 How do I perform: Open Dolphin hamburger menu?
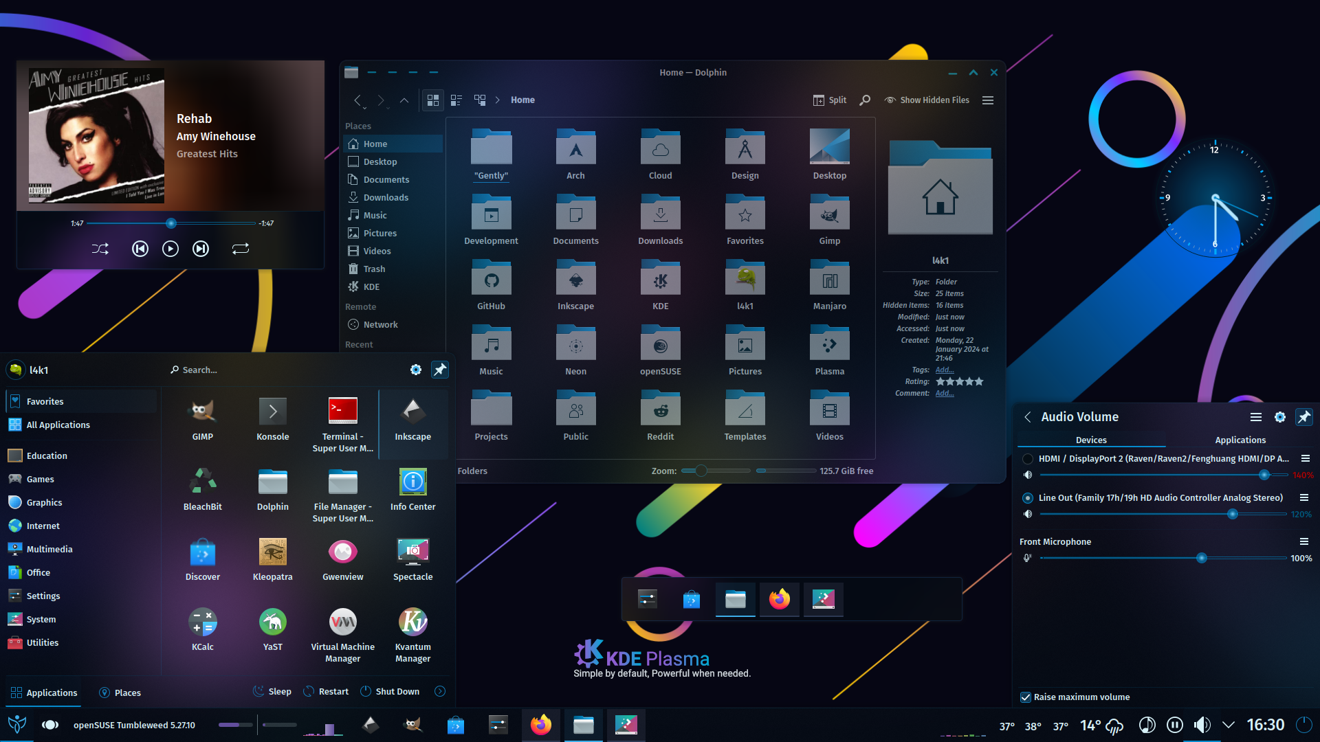tap(988, 100)
